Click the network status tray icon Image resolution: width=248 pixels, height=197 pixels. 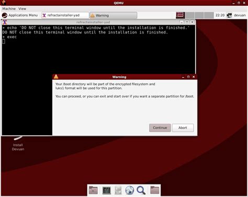(229, 15)
